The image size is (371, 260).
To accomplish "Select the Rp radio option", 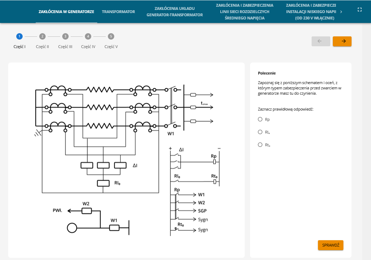I will (x=260, y=119).
